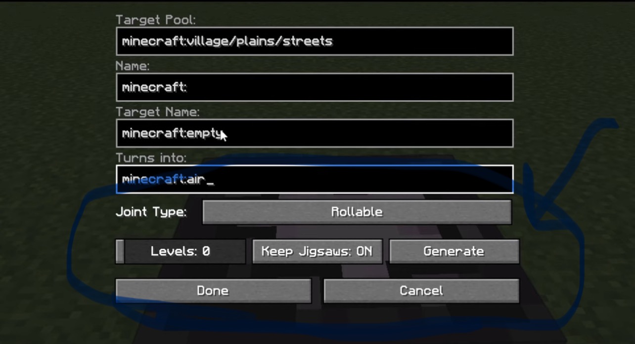Click the 'Turns into' field with minecraft:air
This screenshot has height=344, width=635.
click(x=315, y=179)
